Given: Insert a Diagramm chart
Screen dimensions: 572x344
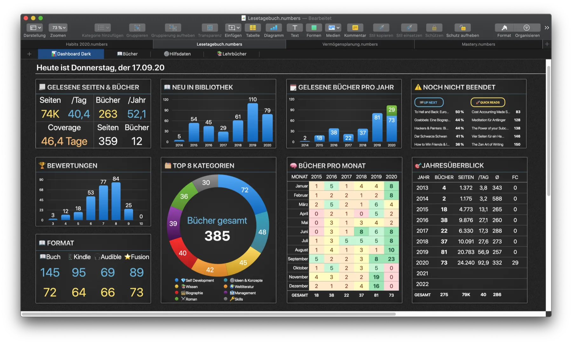Looking at the screenshot, I should coord(274,28).
